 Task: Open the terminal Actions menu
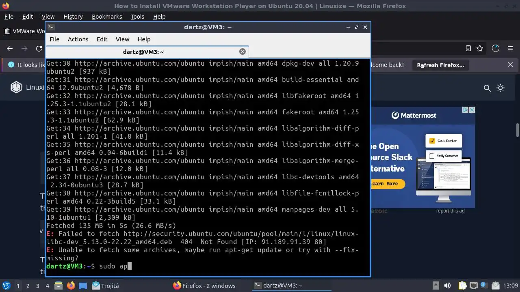coord(78,39)
